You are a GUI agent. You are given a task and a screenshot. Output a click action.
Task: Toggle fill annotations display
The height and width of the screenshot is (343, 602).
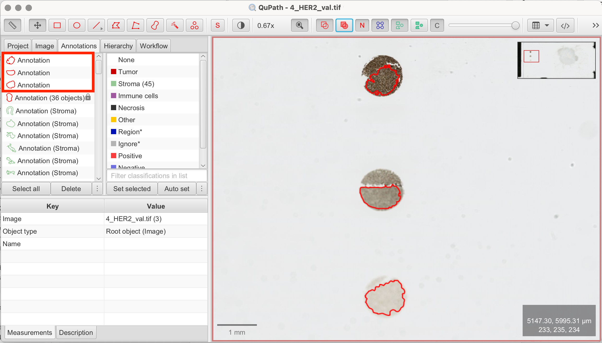pyautogui.click(x=344, y=25)
